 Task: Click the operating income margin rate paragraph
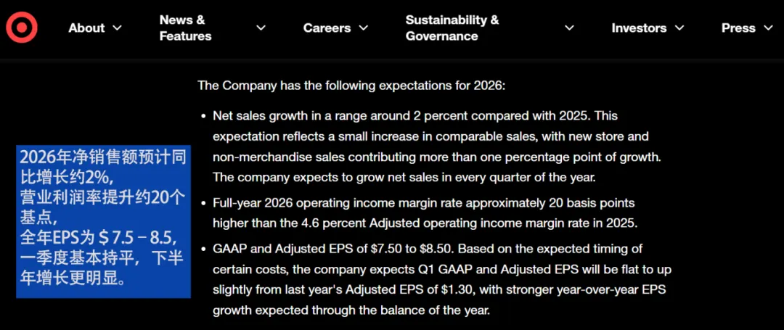pyautogui.click(x=425, y=213)
